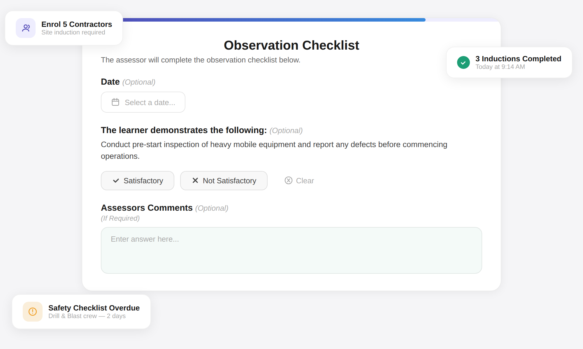Mark the learner as Not Satisfactory
Viewport: 583px width, 349px height.
coord(224,181)
